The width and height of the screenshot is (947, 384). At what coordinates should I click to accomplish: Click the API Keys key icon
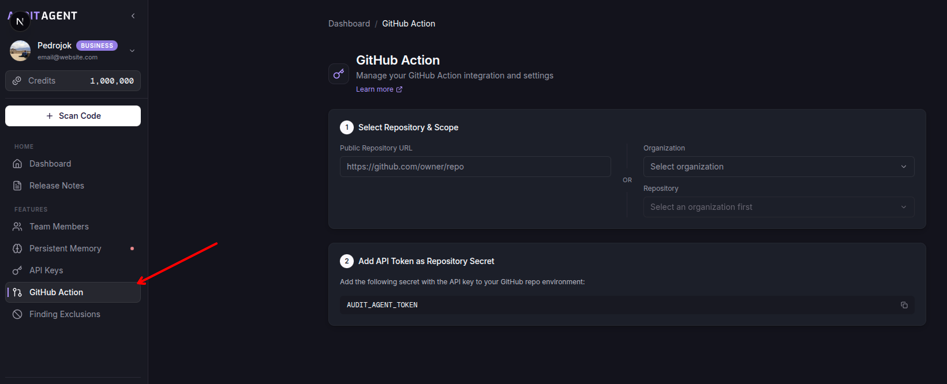point(17,270)
